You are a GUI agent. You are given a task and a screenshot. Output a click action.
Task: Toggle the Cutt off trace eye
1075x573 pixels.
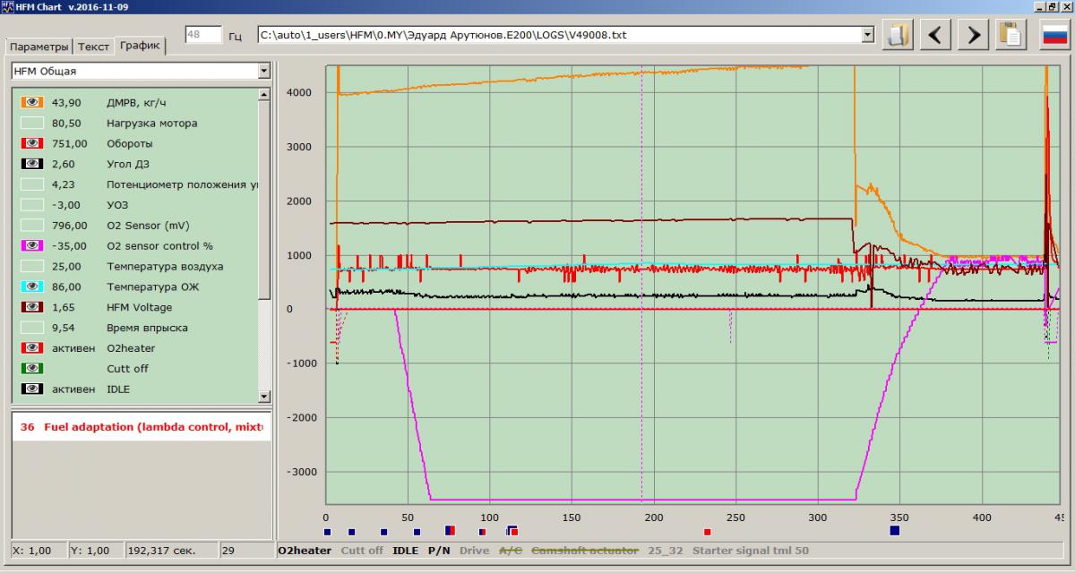click(32, 369)
